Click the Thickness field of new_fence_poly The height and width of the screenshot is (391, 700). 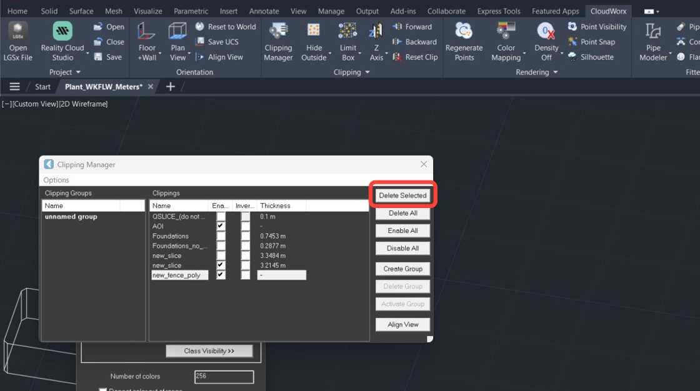282,275
